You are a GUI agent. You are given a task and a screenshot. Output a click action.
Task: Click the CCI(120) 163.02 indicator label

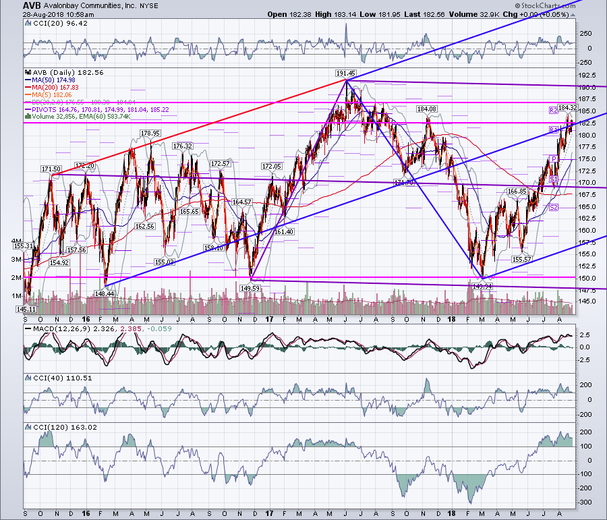[65, 427]
